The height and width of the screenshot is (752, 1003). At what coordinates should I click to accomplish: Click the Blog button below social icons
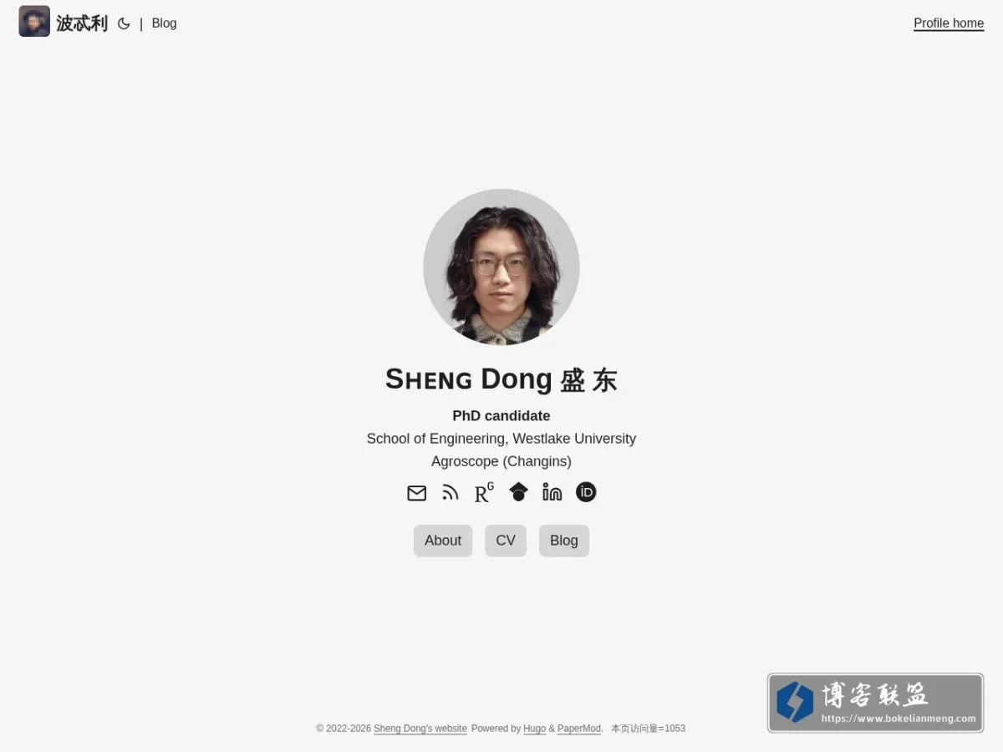point(564,541)
